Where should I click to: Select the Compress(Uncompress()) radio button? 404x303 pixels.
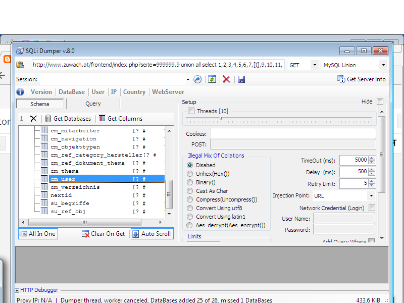(190, 199)
